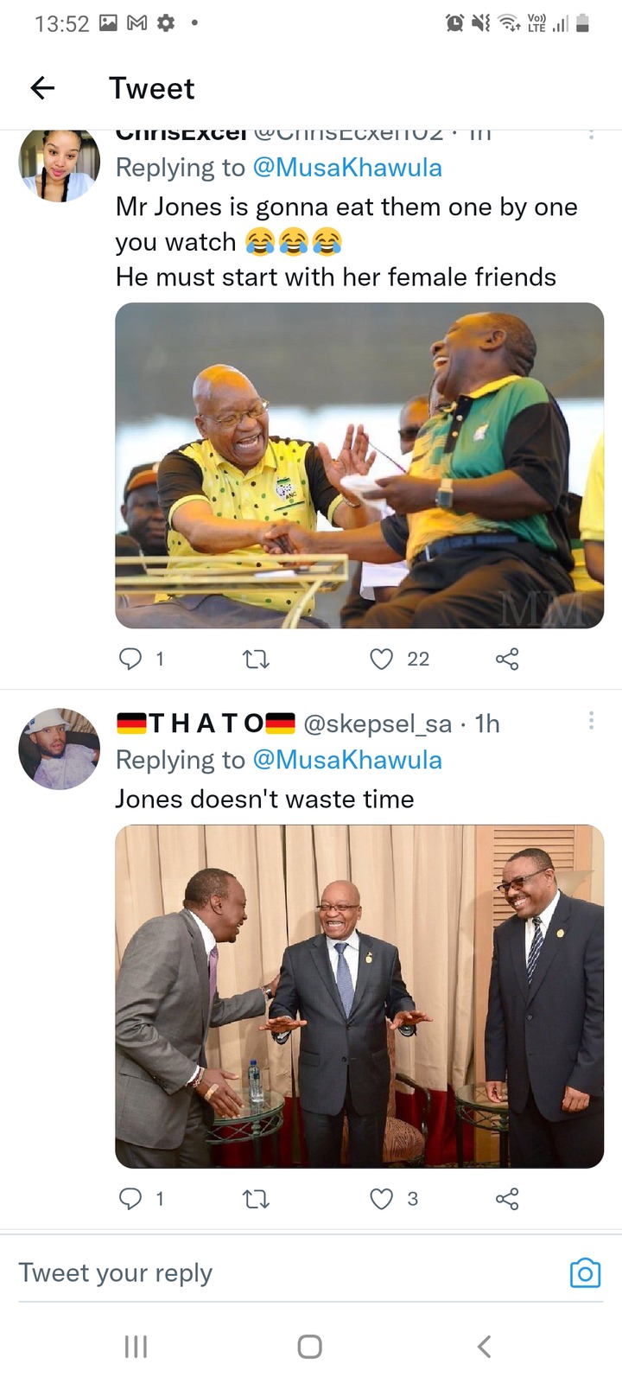Retweet the Mr Jones tweet
The height and width of the screenshot is (1383, 622).
point(256,660)
